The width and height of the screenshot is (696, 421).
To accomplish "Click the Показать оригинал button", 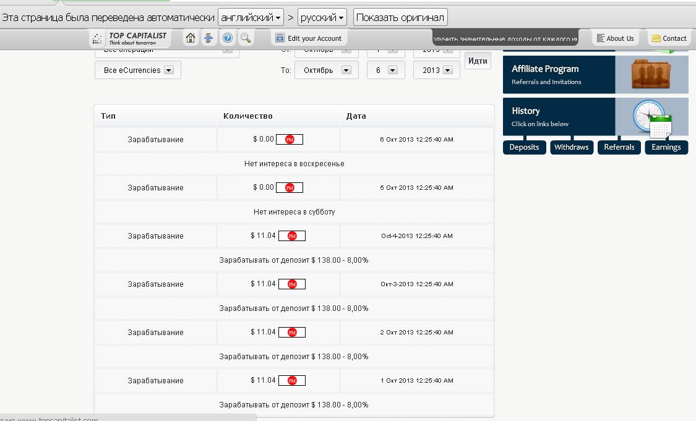I will pos(400,17).
